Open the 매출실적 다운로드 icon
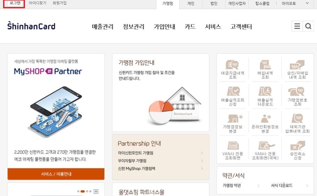 tap(265, 96)
